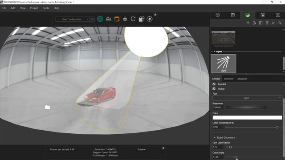Click the Color Temperature slider handle
Viewport: 285px width, 160px height.
[x=277, y=127]
